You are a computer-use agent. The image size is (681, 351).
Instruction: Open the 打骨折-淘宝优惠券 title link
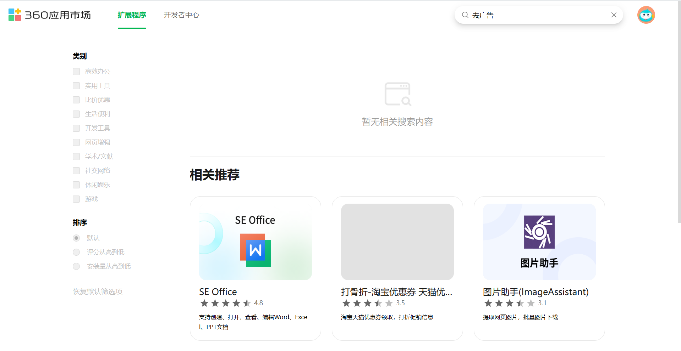tap(396, 292)
